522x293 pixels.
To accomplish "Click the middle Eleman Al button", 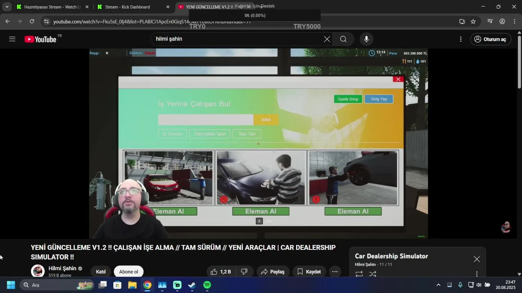I will tap(261, 211).
